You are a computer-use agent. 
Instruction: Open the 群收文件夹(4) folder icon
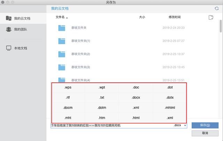point(62,80)
